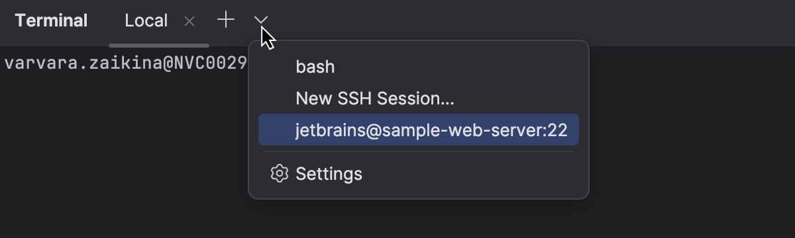Click blank space right of bash entry

click(457, 67)
